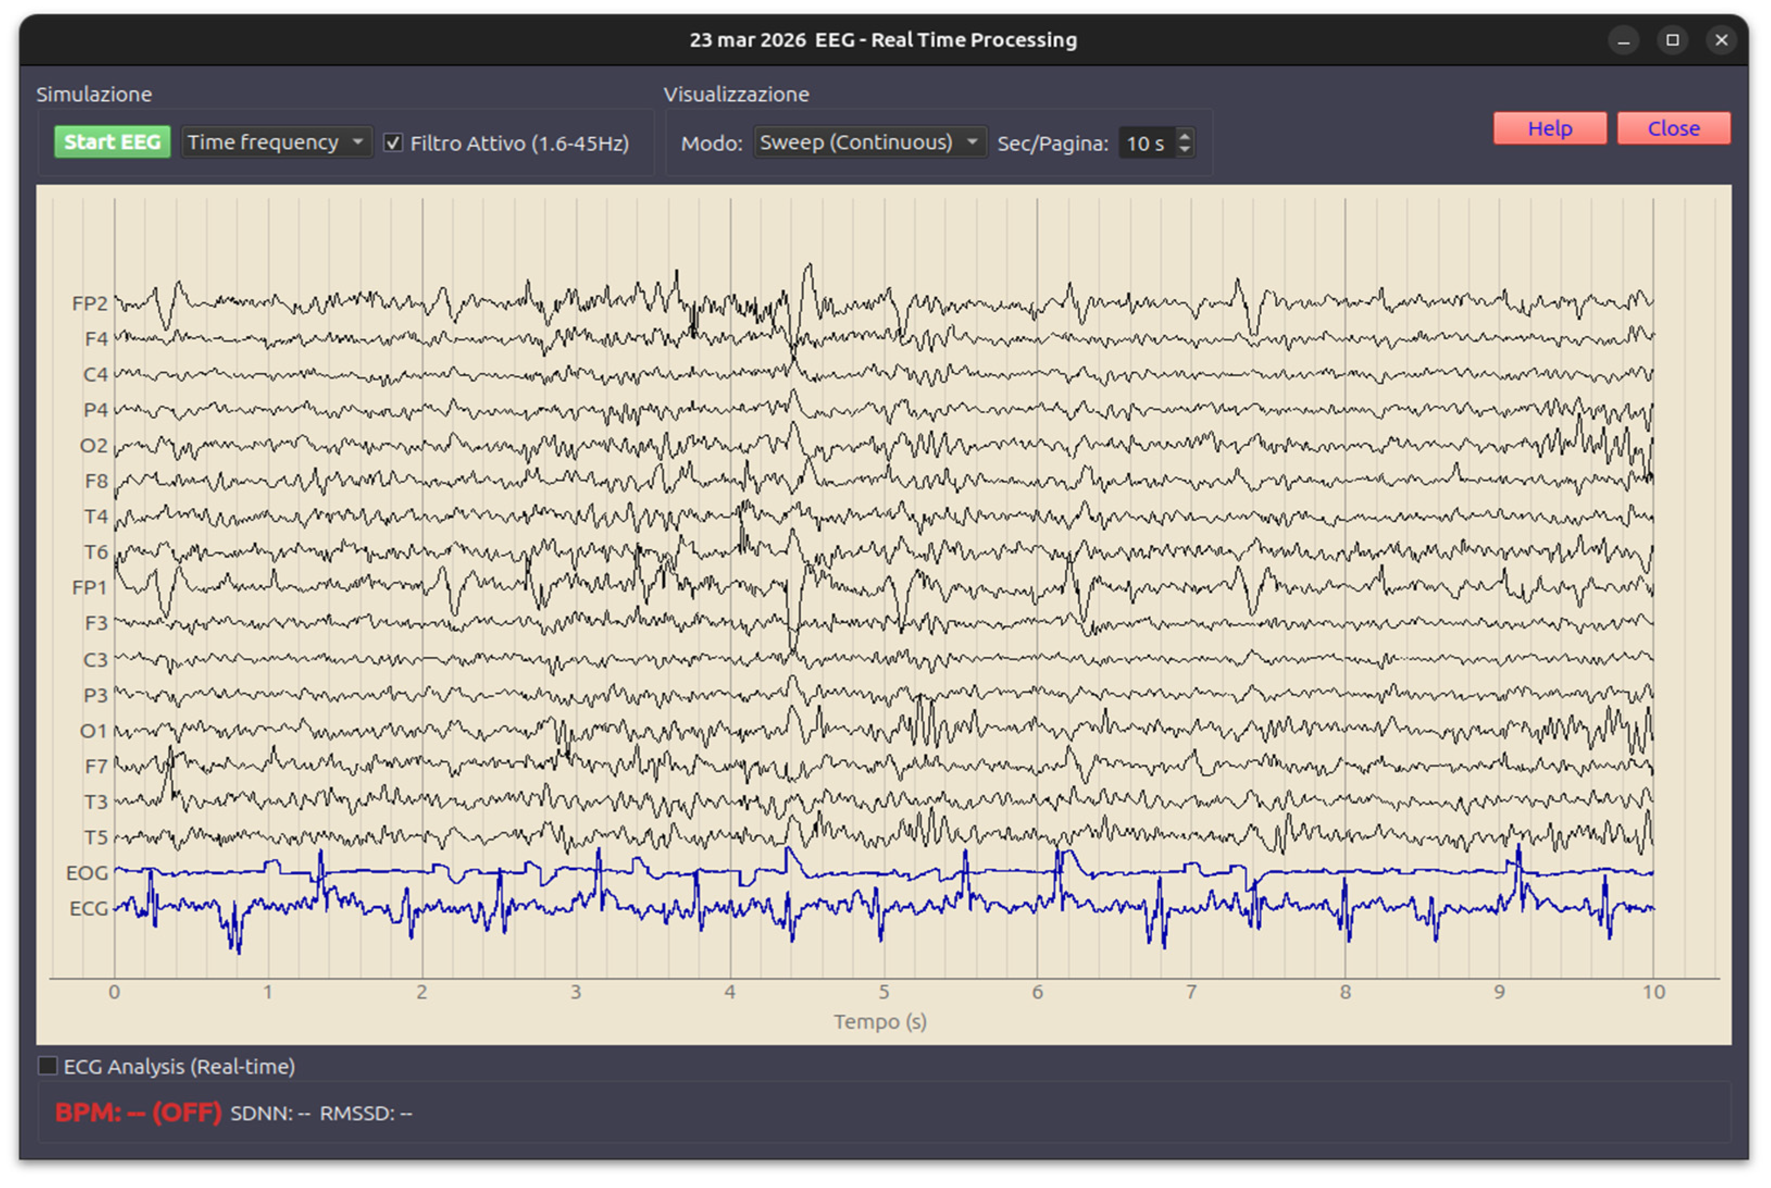Click the F3 channel label
The width and height of the screenshot is (1771, 1188).
pyautogui.click(x=96, y=624)
